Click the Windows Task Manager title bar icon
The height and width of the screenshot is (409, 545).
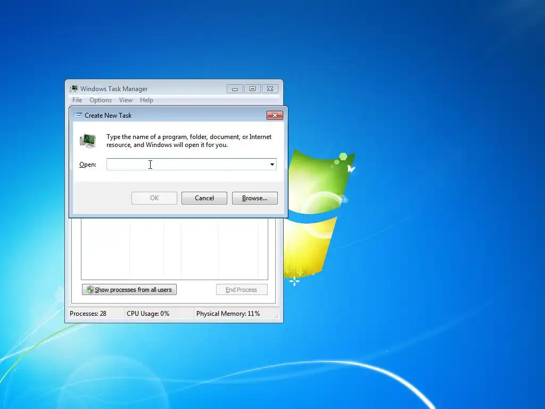tap(73, 89)
